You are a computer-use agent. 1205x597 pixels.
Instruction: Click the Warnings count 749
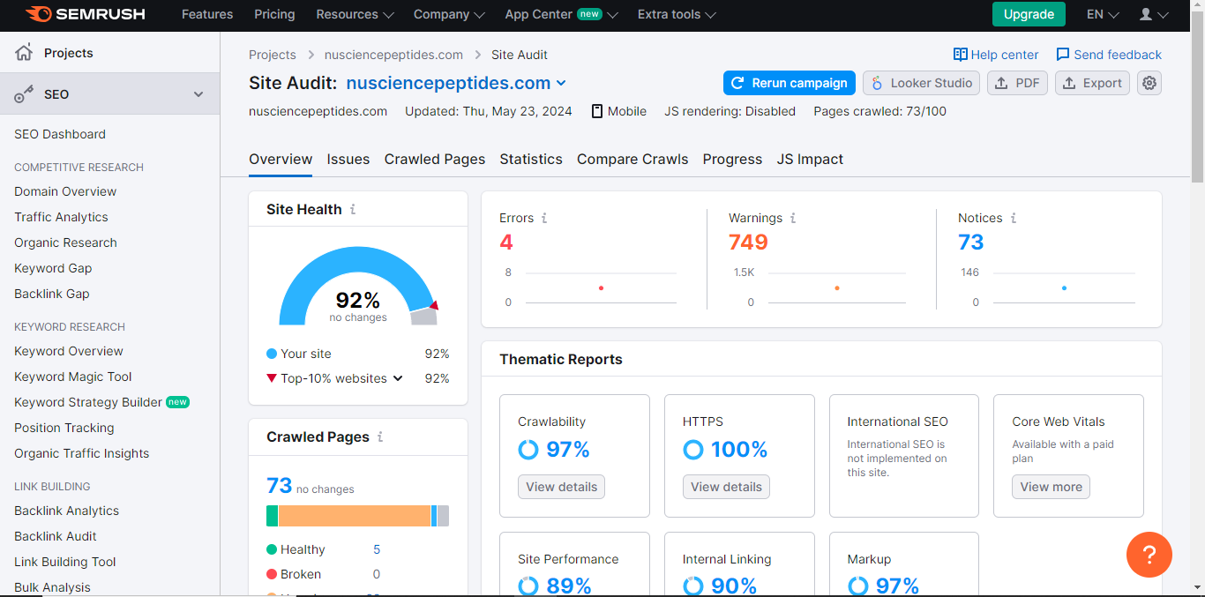click(748, 243)
